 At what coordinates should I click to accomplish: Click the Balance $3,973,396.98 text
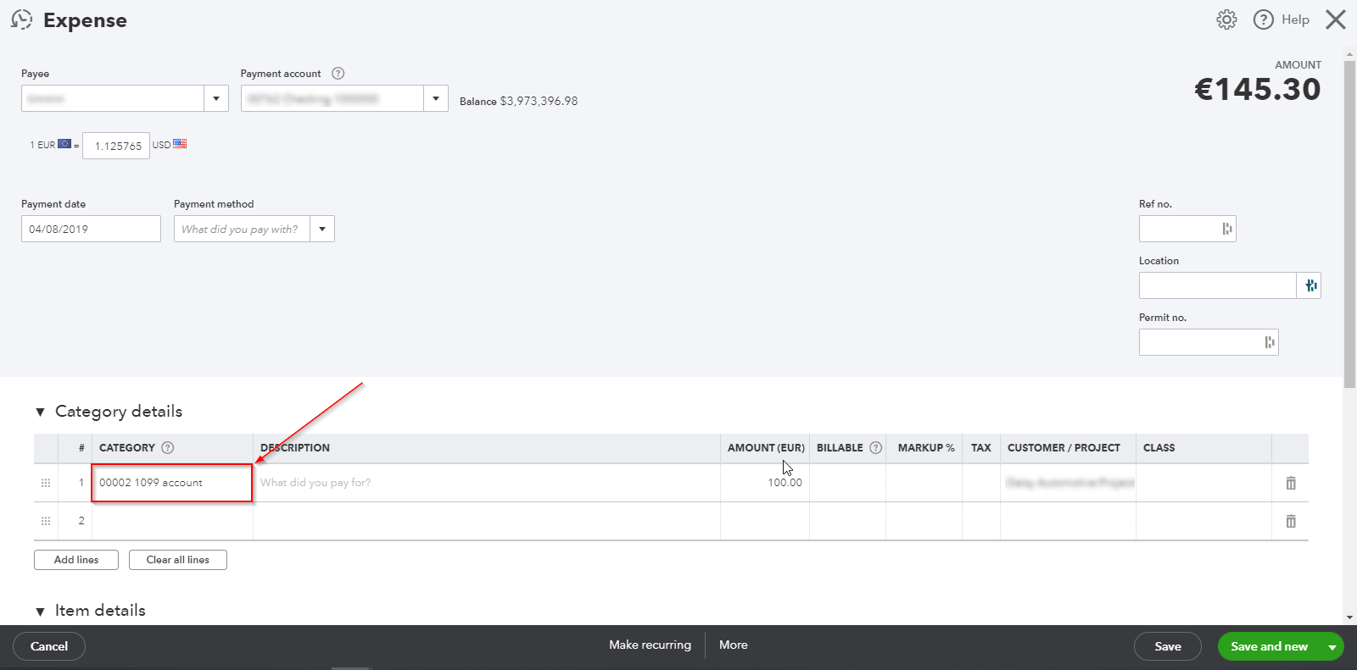click(518, 101)
